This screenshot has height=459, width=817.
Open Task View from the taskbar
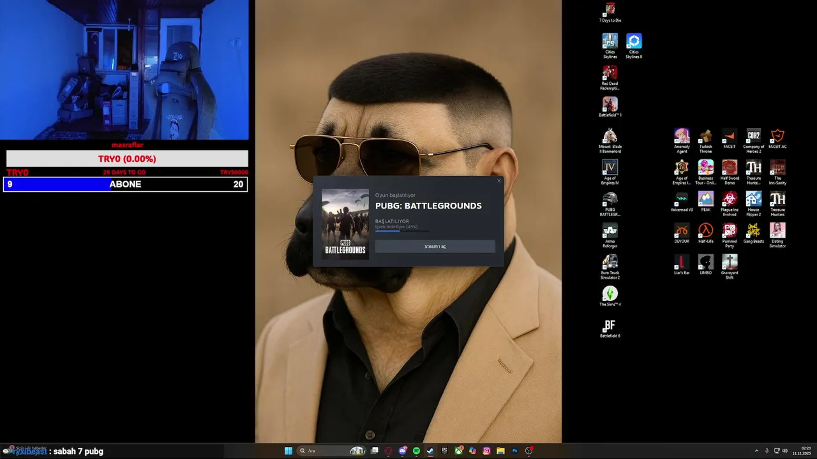(375, 451)
